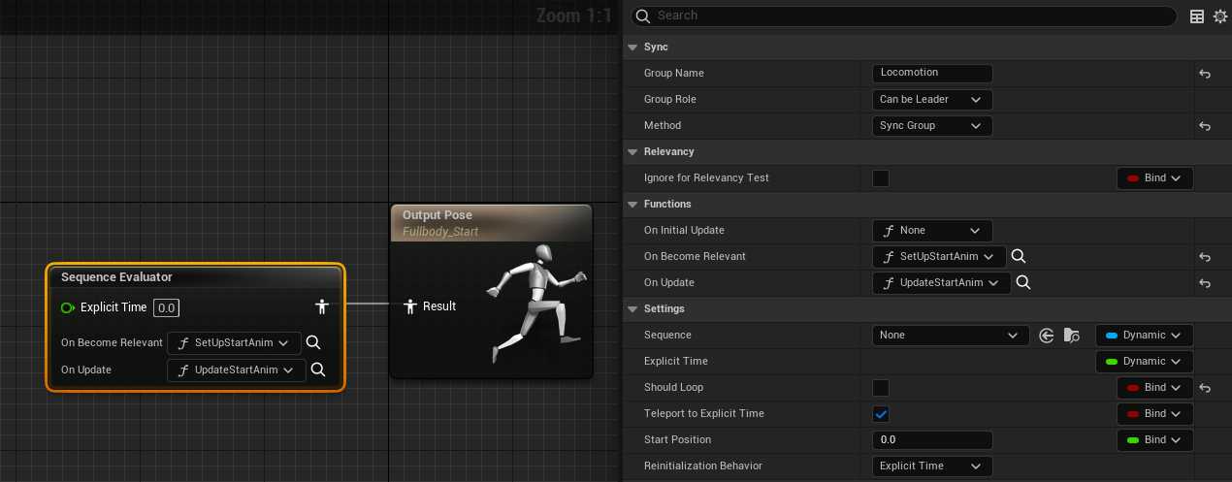Click the magnifier next to On Update on the node
Image resolution: width=1232 pixels, height=482 pixels.
click(x=317, y=370)
